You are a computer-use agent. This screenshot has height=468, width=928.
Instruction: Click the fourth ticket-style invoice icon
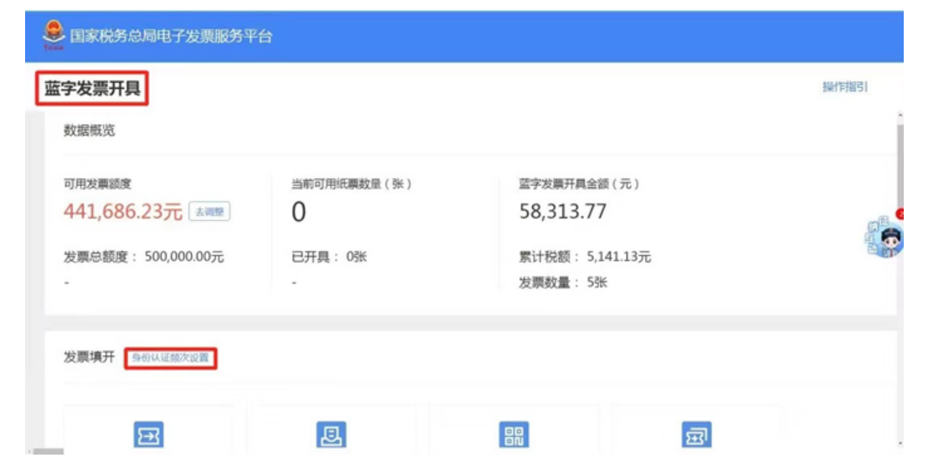point(696,435)
